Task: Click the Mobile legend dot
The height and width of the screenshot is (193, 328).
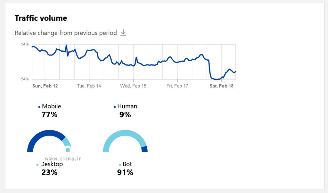Action: point(39,107)
